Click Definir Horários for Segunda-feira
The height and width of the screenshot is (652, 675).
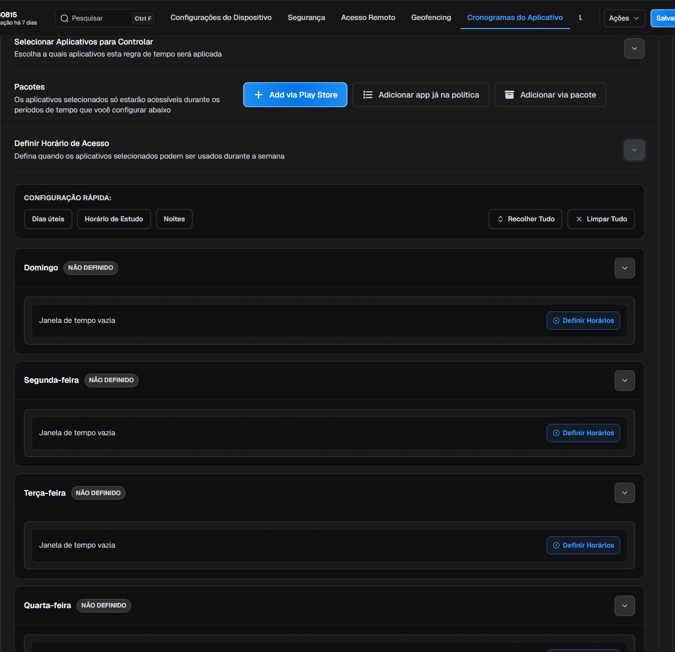583,433
